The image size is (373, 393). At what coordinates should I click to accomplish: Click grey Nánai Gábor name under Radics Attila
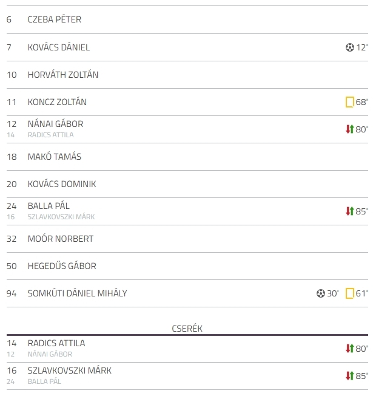coord(50,354)
